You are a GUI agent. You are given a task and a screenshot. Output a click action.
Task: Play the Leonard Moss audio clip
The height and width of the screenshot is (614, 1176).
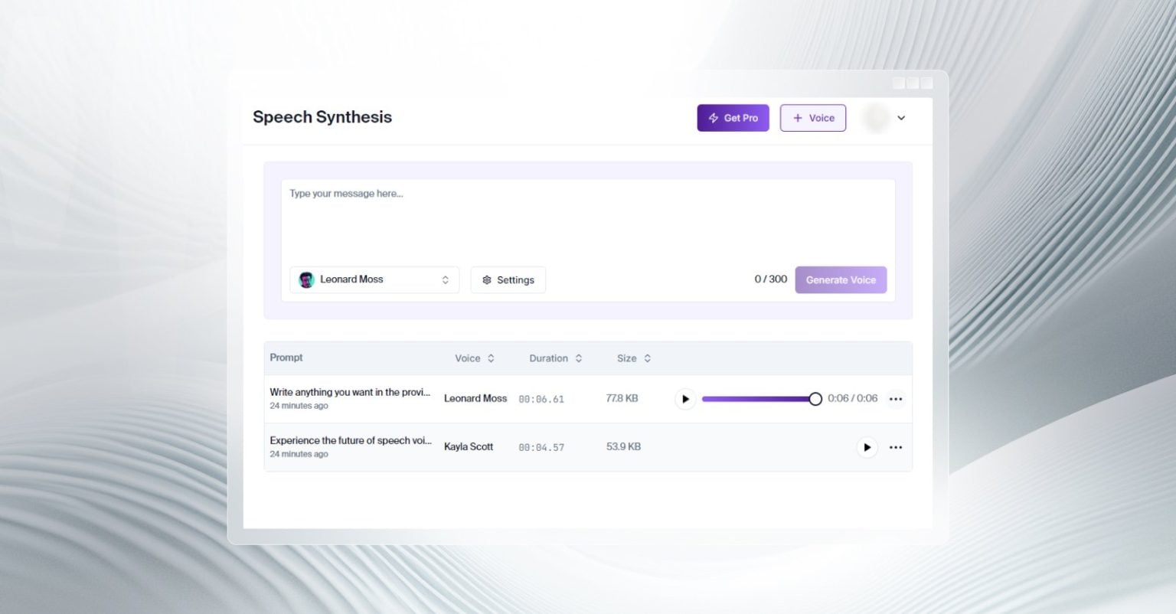click(x=684, y=399)
